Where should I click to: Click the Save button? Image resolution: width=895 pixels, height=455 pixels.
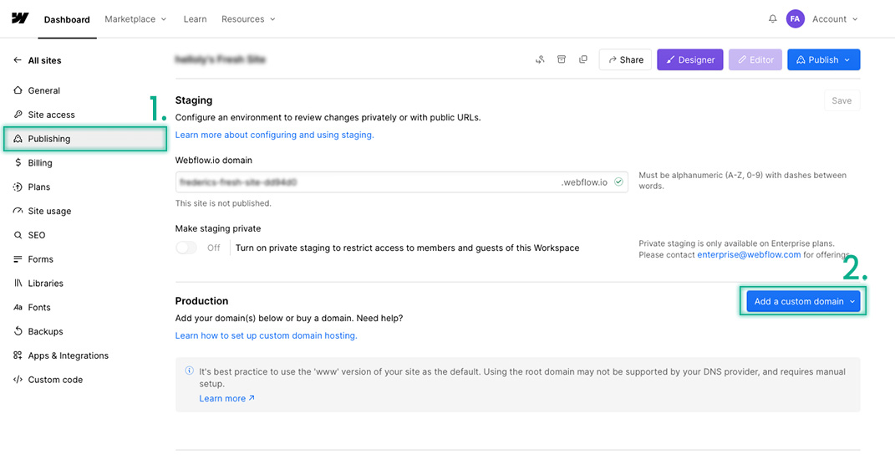point(842,100)
